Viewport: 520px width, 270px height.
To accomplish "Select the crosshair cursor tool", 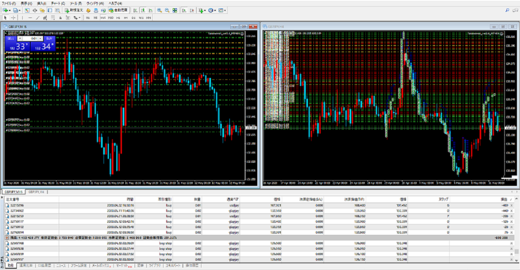I will pos(13,18).
